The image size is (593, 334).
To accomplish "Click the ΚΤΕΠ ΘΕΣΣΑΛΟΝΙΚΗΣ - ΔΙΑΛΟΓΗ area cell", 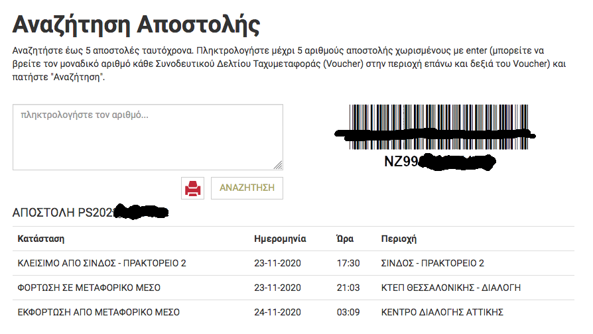I will tap(451, 288).
